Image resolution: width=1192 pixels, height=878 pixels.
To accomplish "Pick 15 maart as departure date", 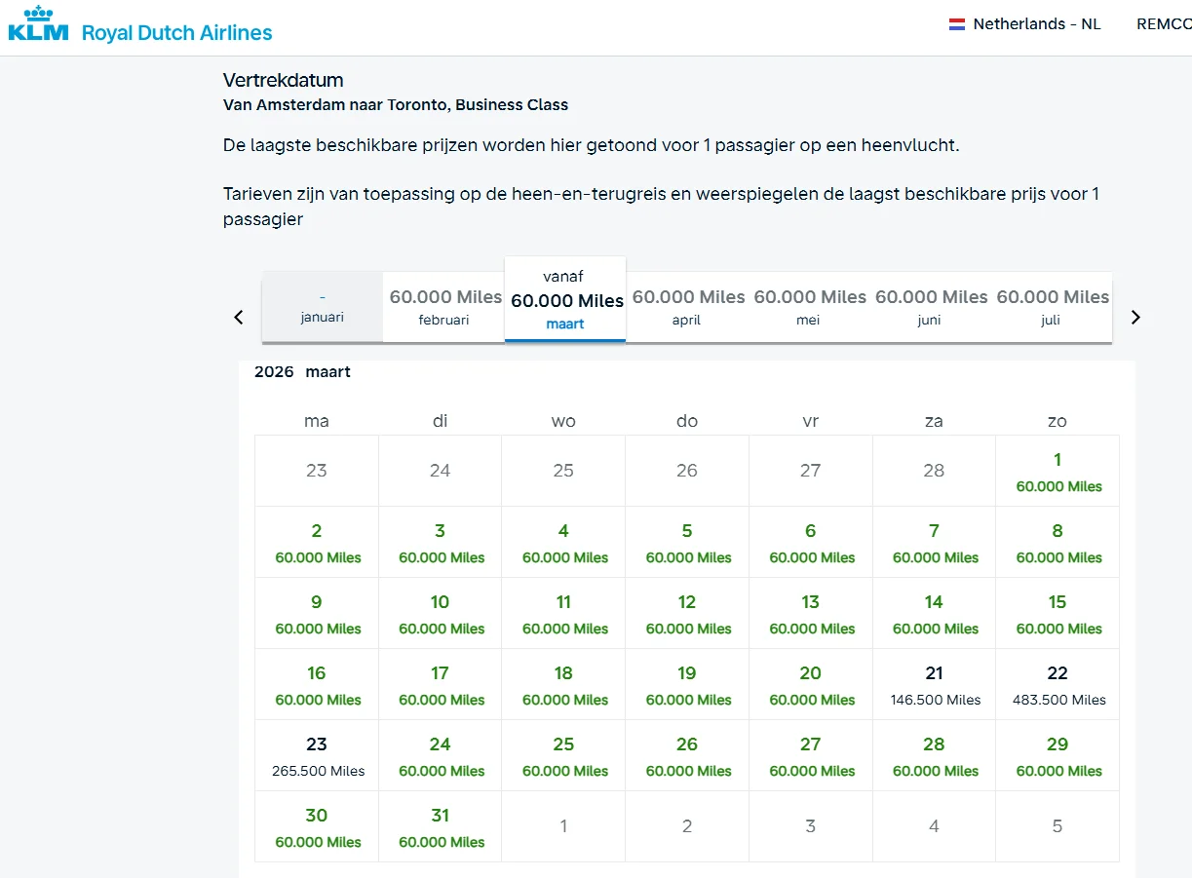I will 1057,613.
